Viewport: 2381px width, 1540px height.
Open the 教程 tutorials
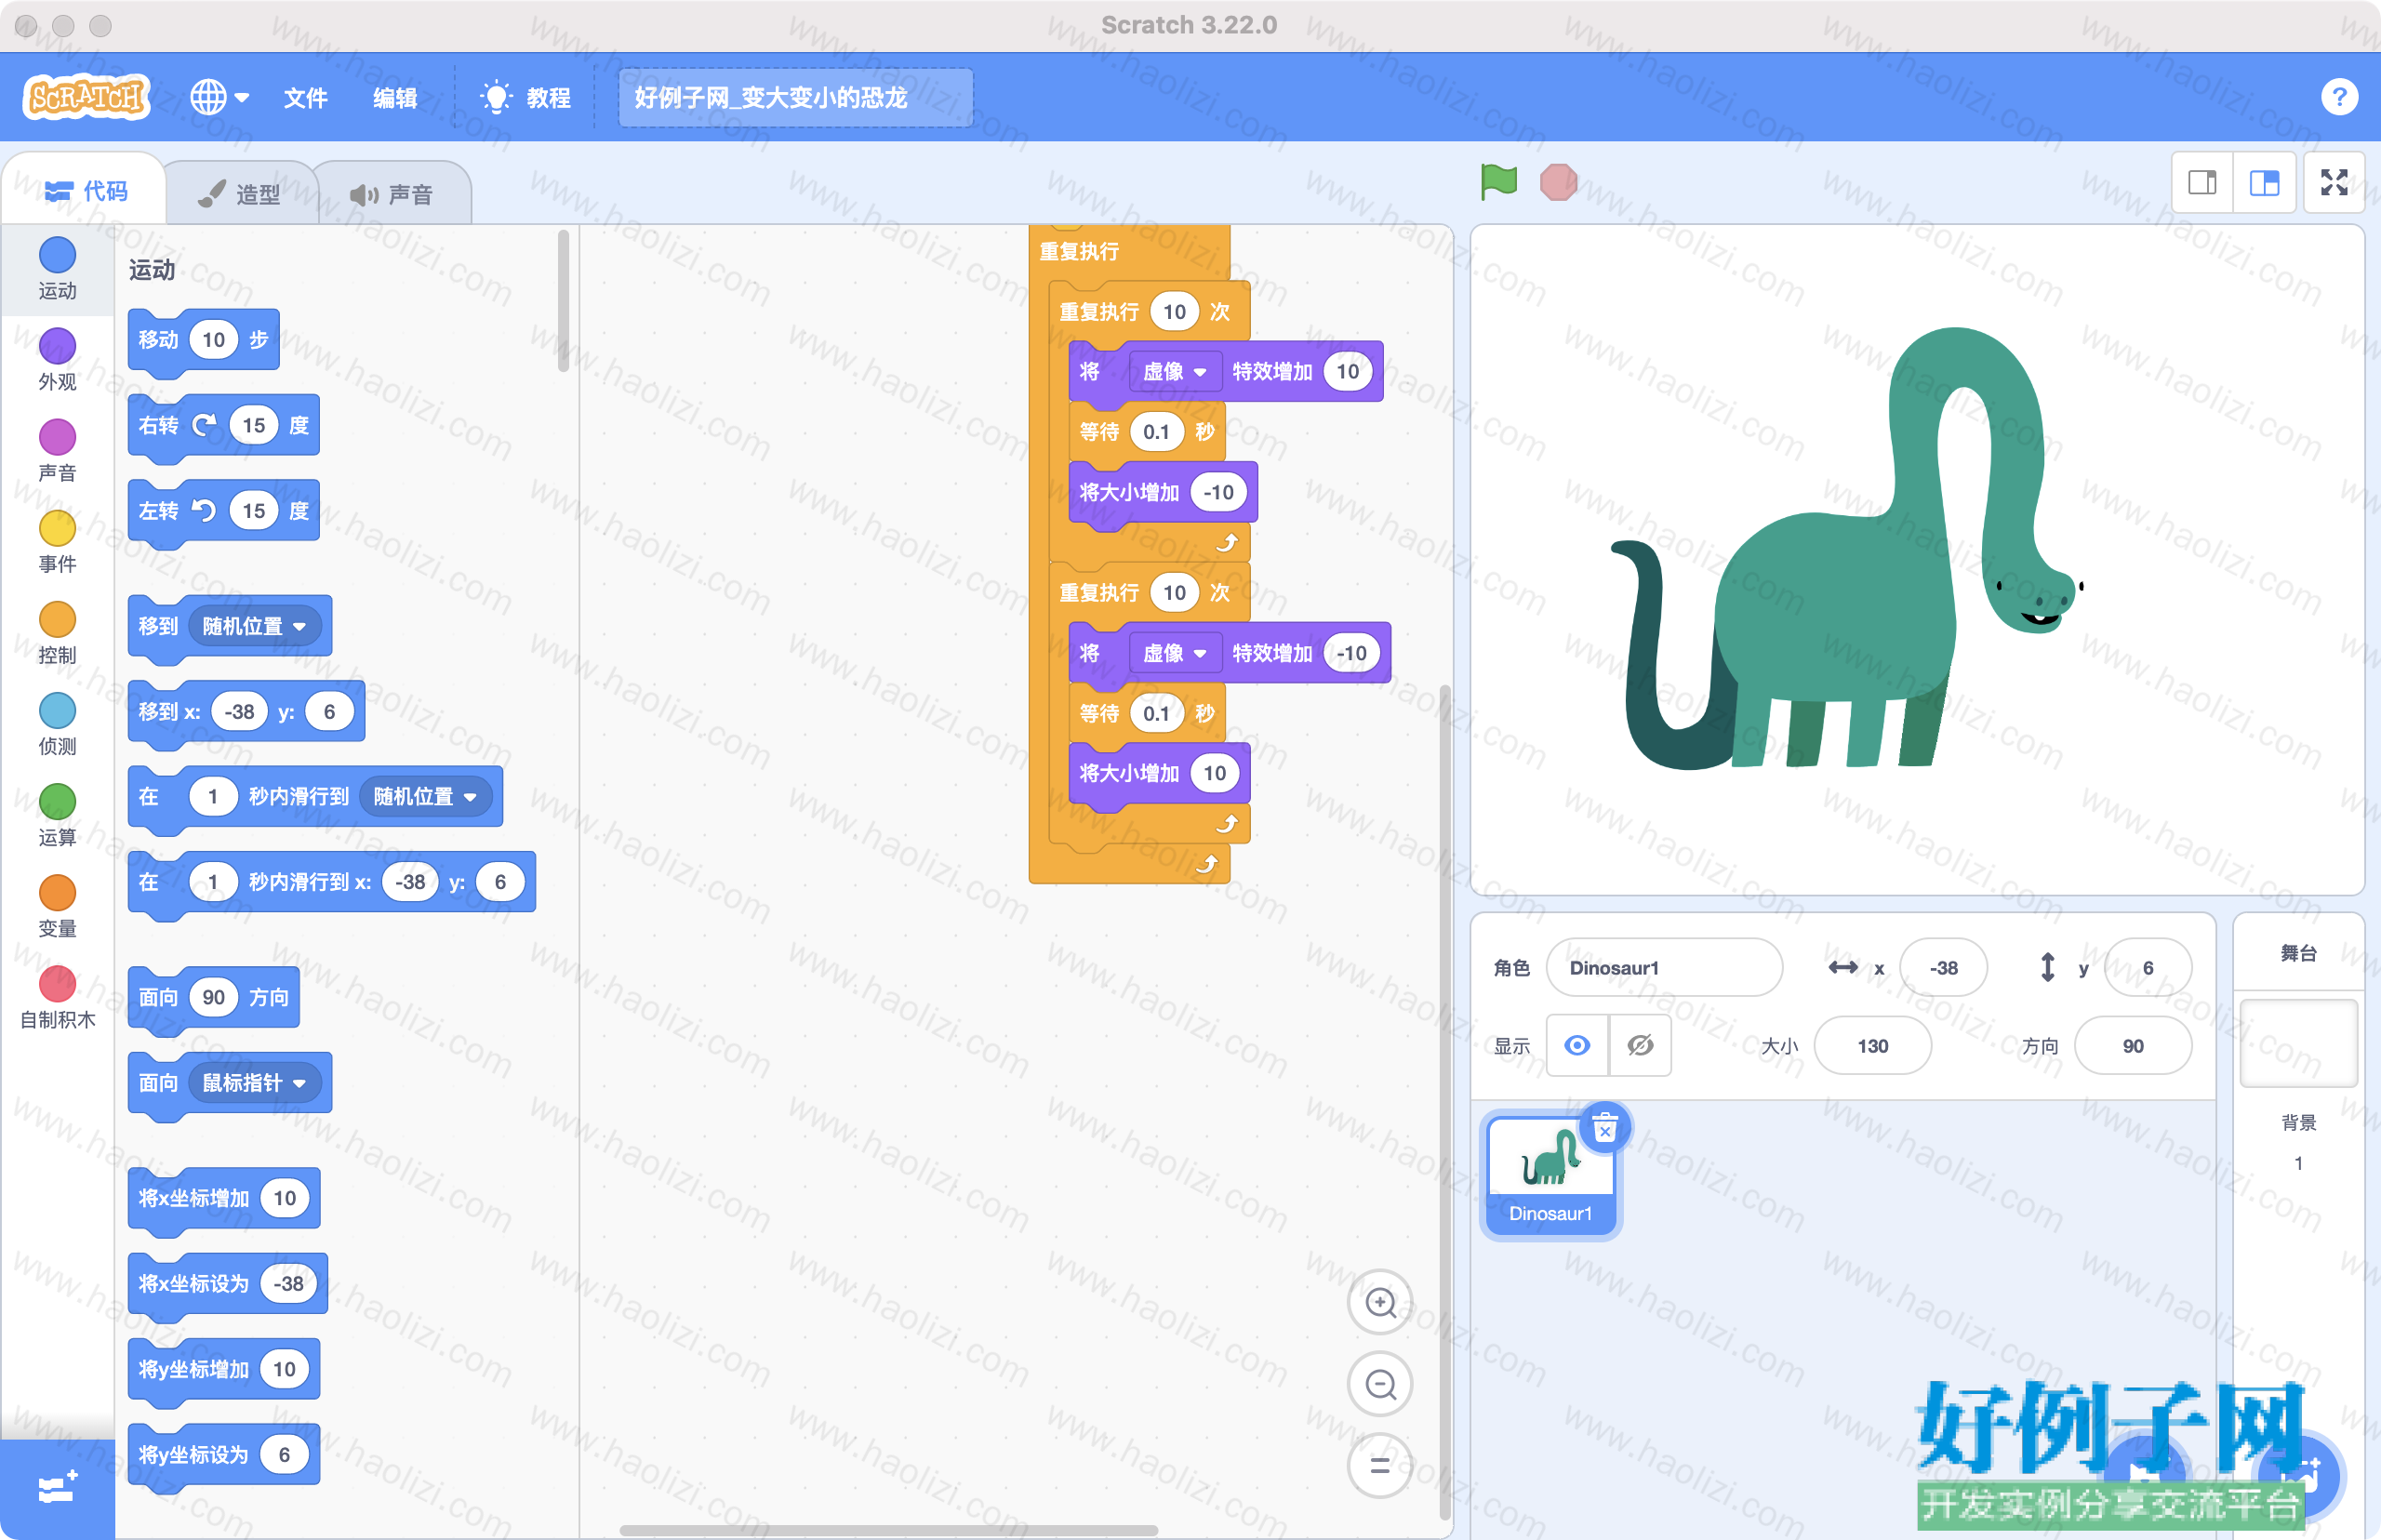[527, 97]
